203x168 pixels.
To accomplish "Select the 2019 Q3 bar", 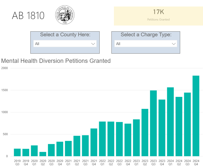I will pyautogui.click(x=17, y=152).
